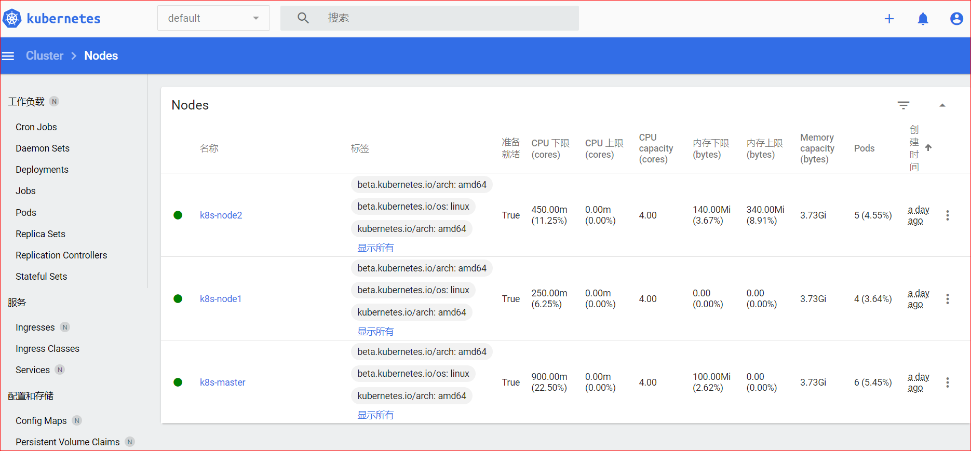The image size is (971, 451).
Task: Click k8s-node2's beta.kubernetes.io/arch: amd64 label chip
Action: pos(422,185)
